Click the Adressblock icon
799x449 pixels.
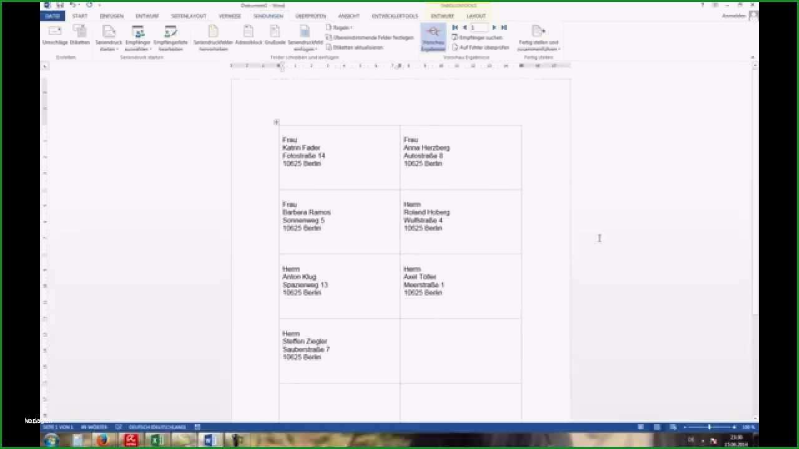click(248, 35)
